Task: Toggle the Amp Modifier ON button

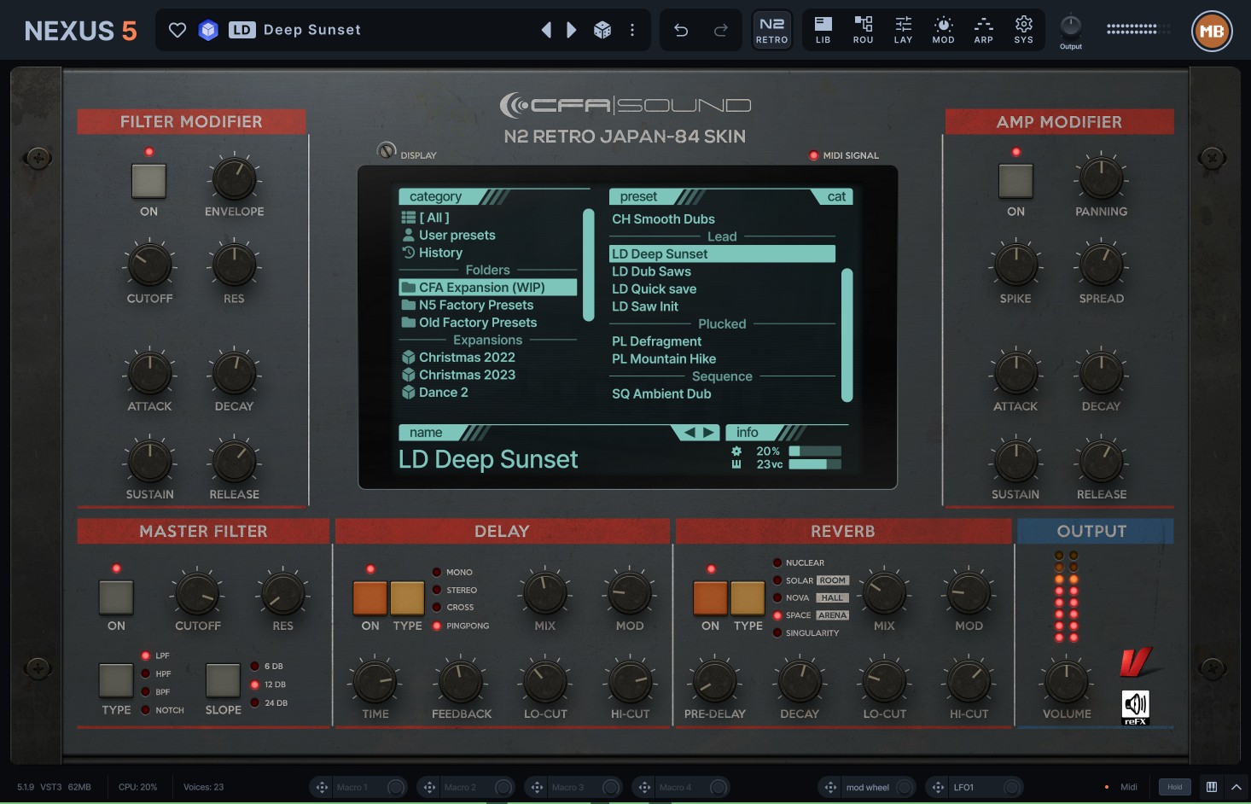Action: pos(1015,180)
